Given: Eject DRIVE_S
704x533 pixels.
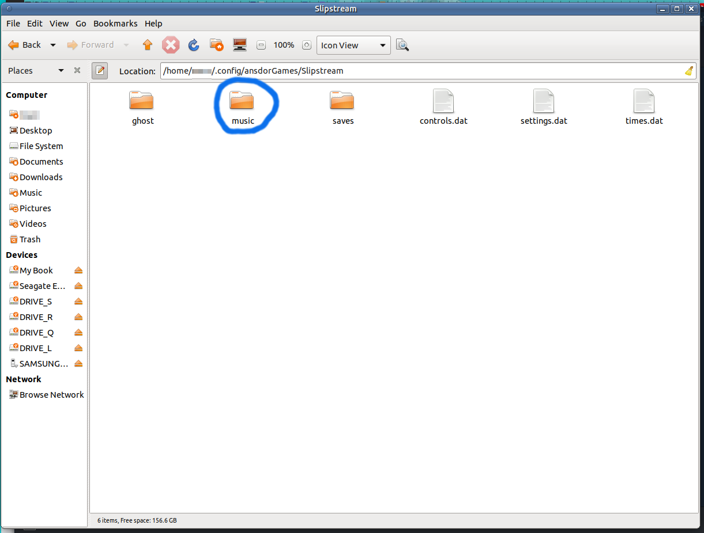Looking at the screenshot, I should [78, 302].
